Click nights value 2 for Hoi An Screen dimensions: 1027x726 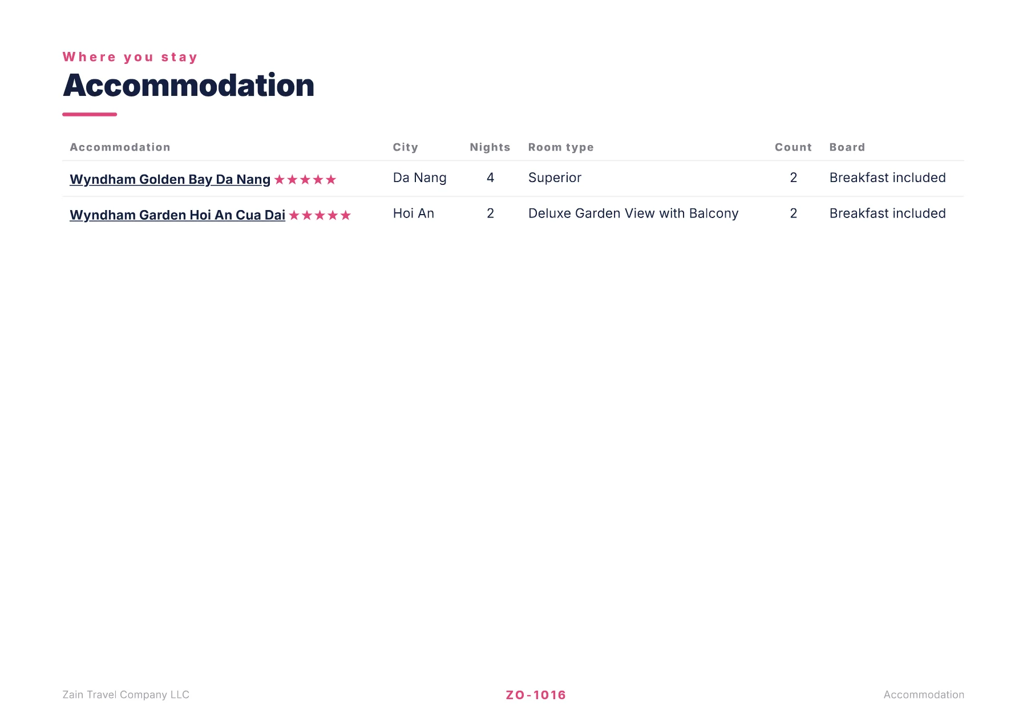click(x=490, y=213)
